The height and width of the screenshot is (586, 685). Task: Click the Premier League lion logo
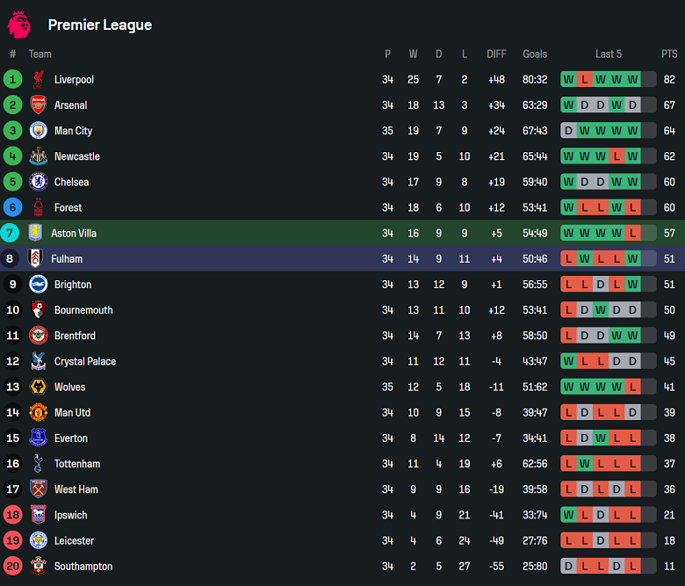click(x=19, y=25)
